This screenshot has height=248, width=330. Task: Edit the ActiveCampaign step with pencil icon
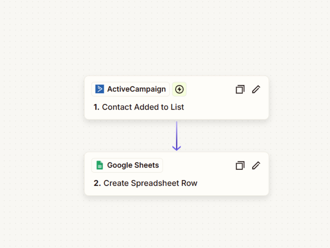pyautogui.click(x=256, y=89)
